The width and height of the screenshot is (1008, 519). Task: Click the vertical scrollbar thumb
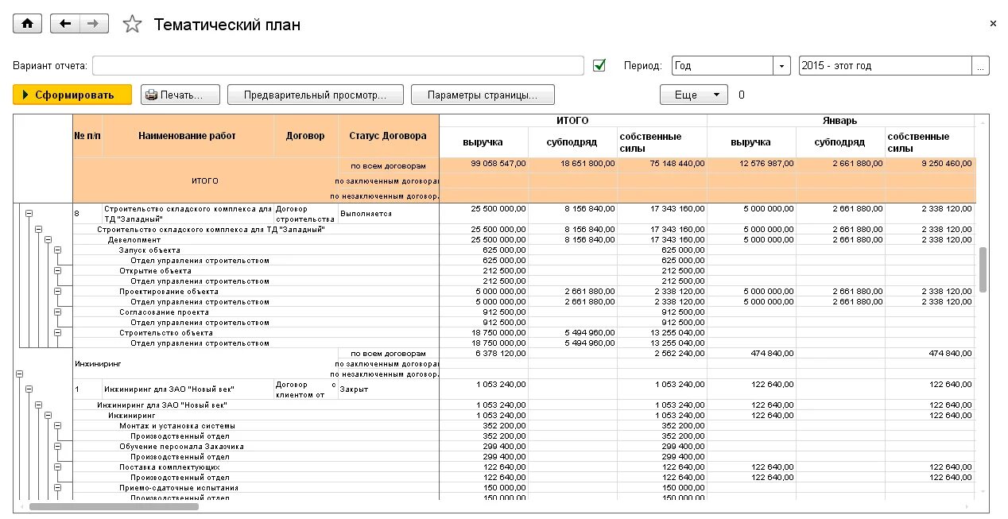[x=983, y=269]
